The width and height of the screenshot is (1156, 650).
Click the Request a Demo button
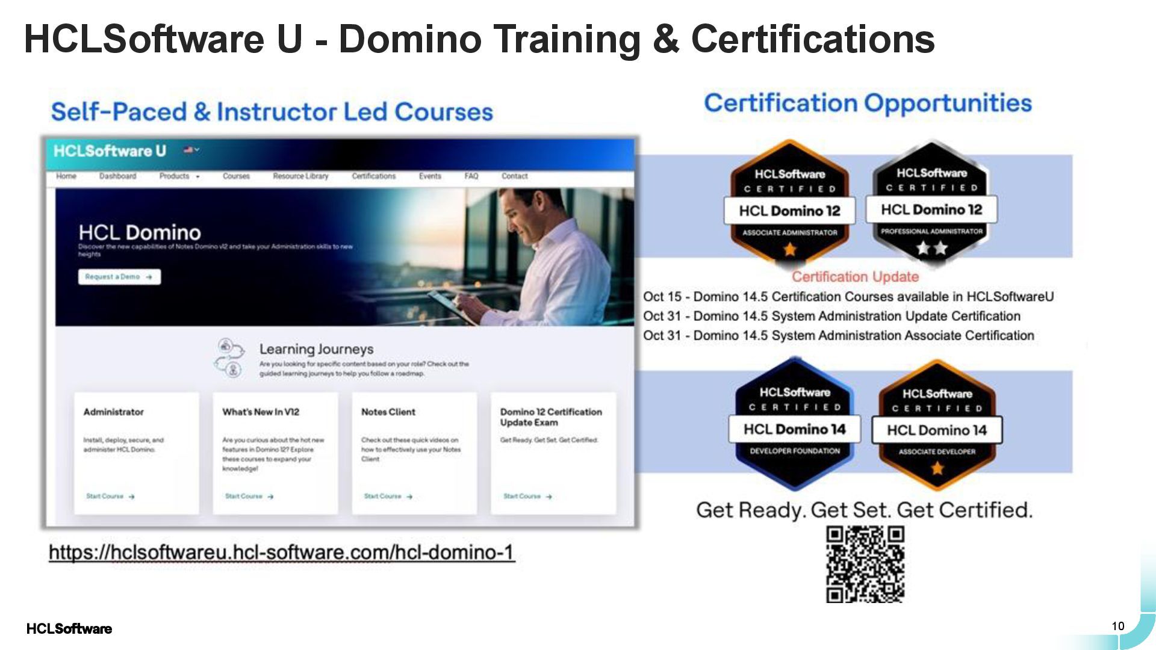[119, 277]
